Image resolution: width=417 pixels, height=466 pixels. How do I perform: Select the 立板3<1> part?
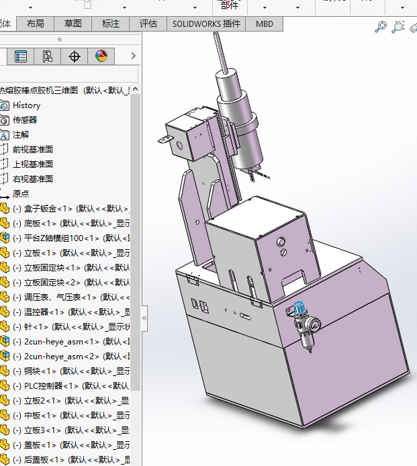pyautogui.click(x=71, y=430)
